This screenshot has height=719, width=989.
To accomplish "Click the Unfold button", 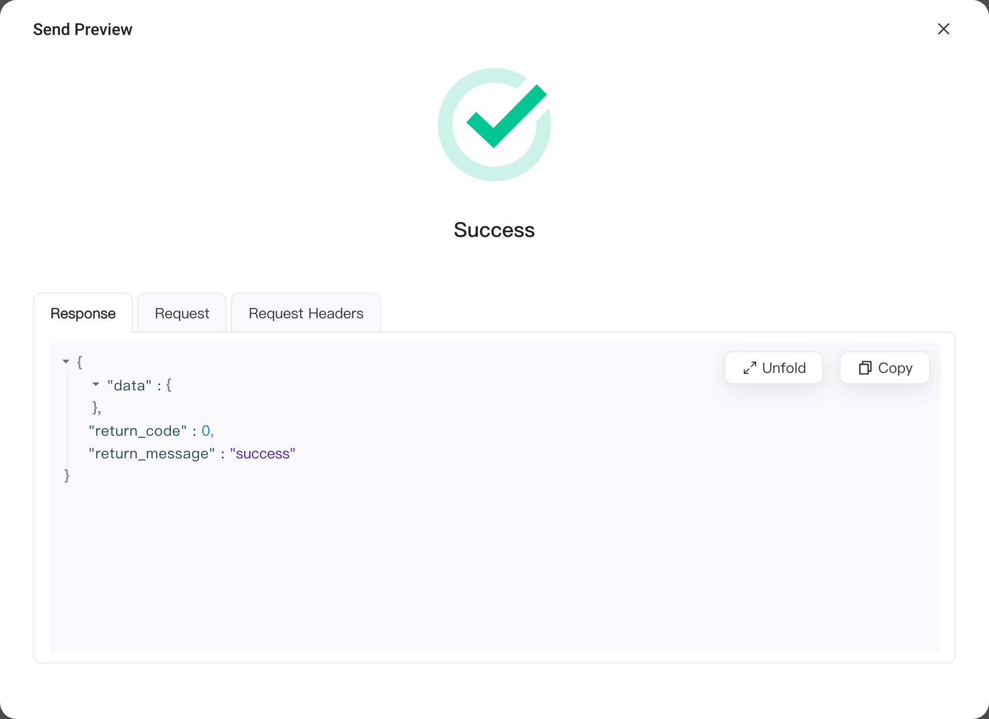I will point(774,368).
